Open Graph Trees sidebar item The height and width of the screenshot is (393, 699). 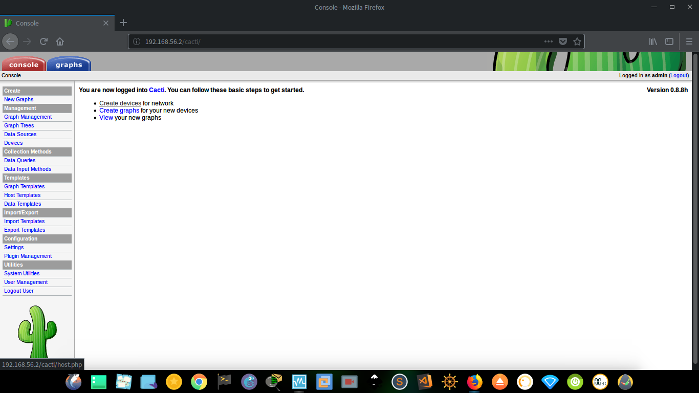point(19,125)
